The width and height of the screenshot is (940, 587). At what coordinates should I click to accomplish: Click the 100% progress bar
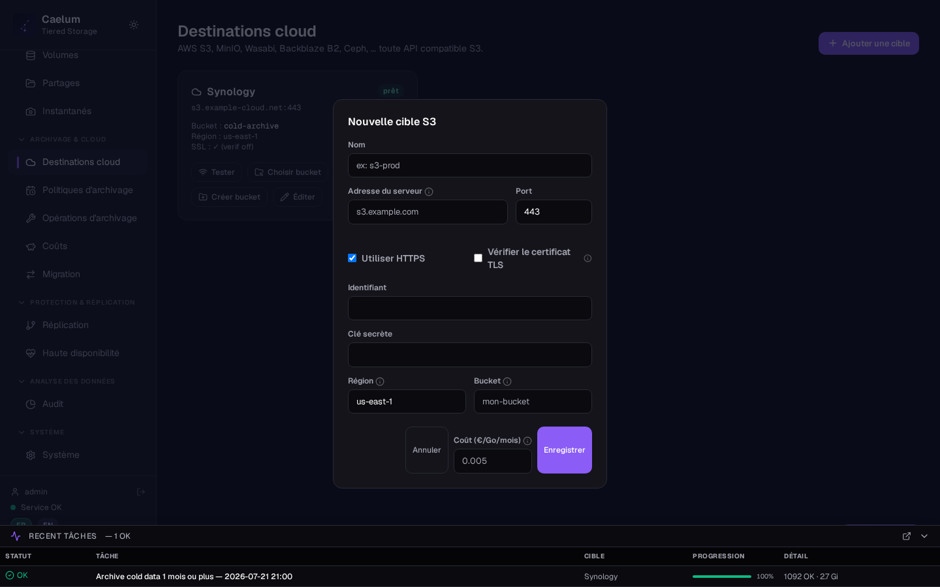(722, 577)
